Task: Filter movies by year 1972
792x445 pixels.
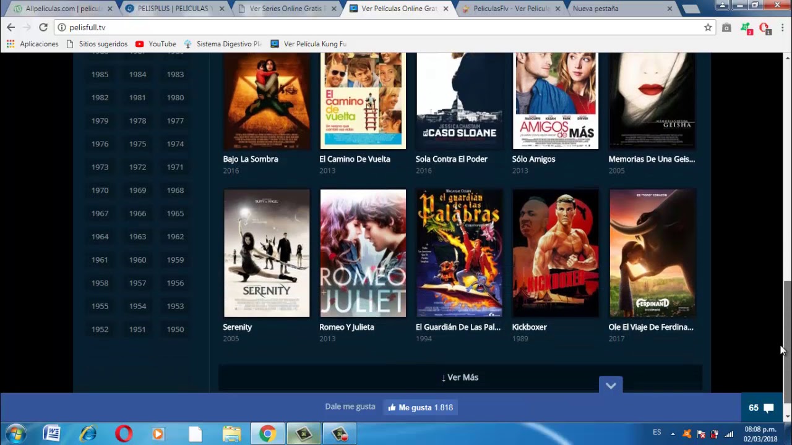Action: tap(137, 167)
